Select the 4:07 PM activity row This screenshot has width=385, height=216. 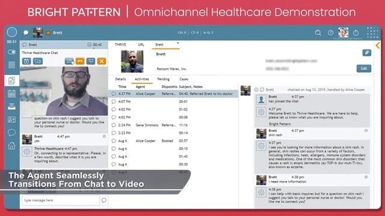point(173,101)
